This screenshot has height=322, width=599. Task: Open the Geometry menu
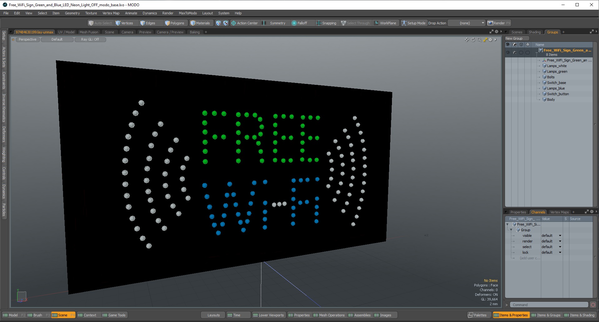(x=72, y=13)
